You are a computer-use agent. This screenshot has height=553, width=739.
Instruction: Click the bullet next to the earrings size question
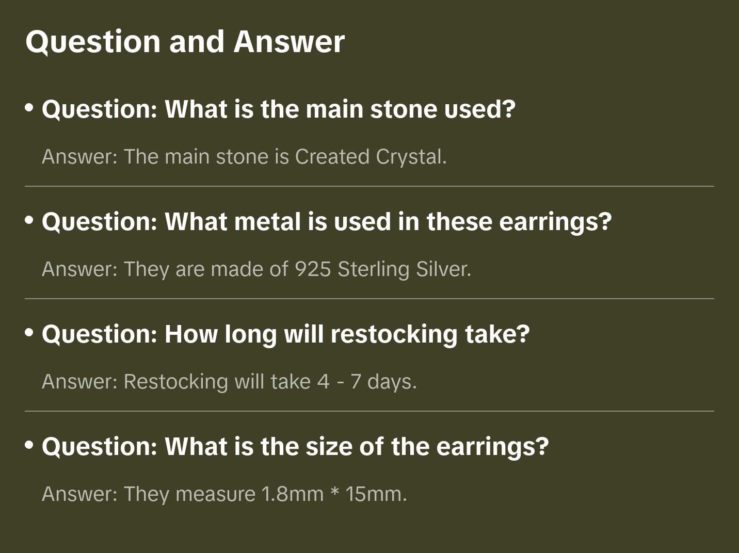pyautogui.click(x=29, y=445)
